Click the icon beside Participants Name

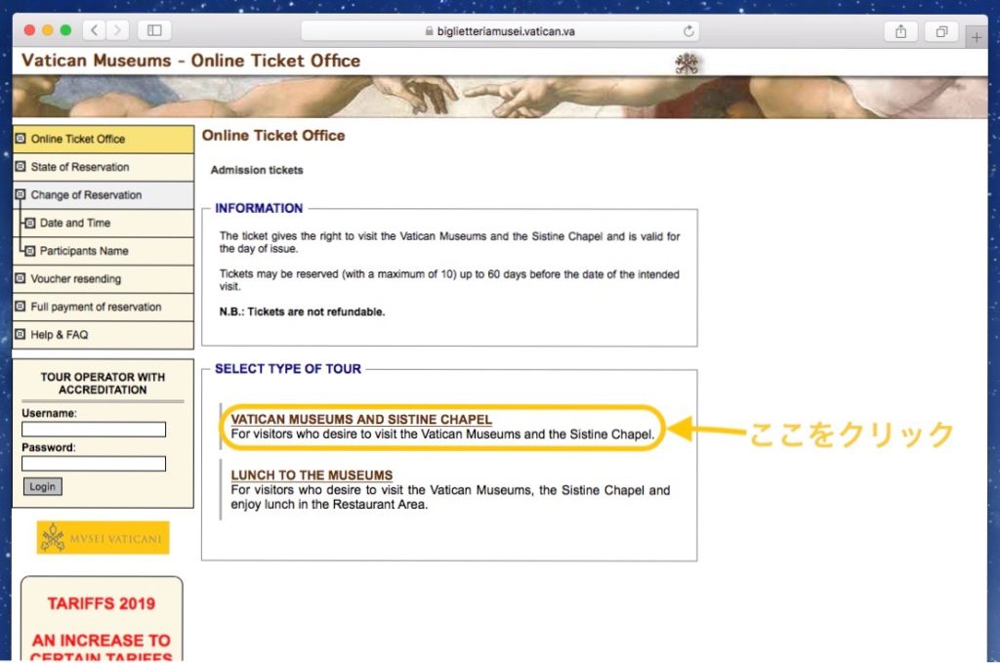30,251
